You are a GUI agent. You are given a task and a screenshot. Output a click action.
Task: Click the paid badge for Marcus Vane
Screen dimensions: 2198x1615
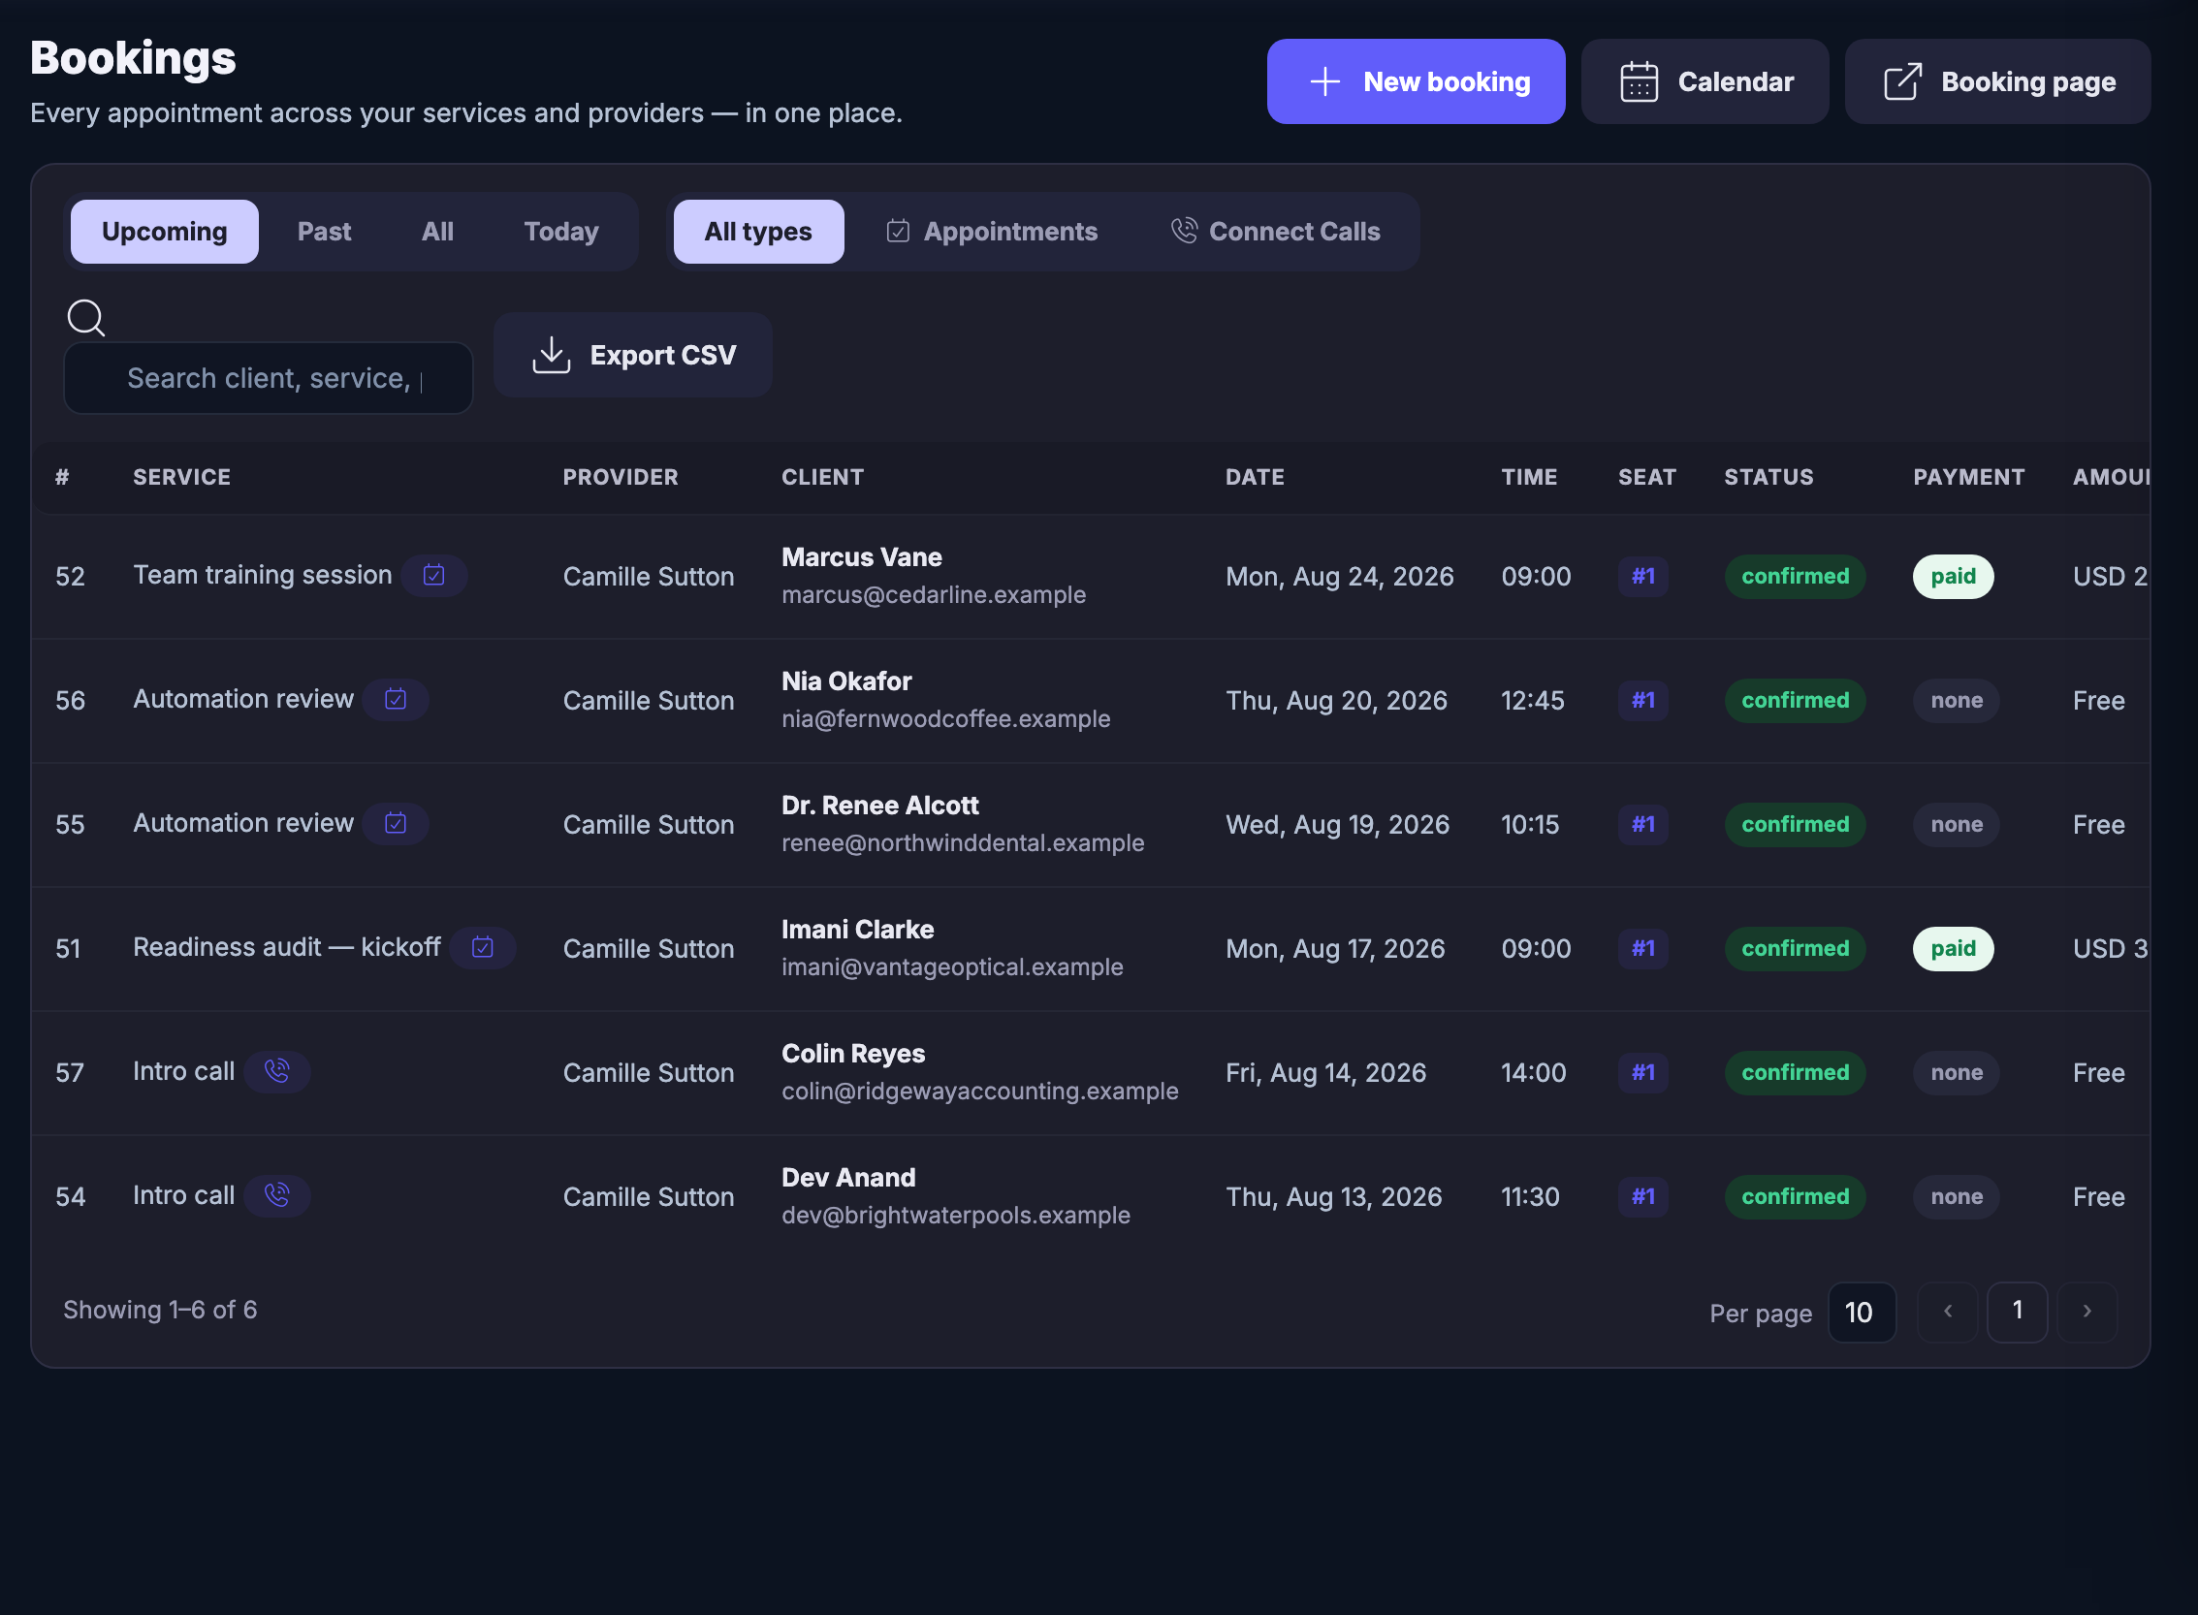[1953, 577]
